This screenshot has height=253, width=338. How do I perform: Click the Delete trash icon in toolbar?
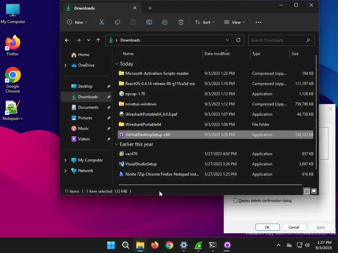pos(181,22)
